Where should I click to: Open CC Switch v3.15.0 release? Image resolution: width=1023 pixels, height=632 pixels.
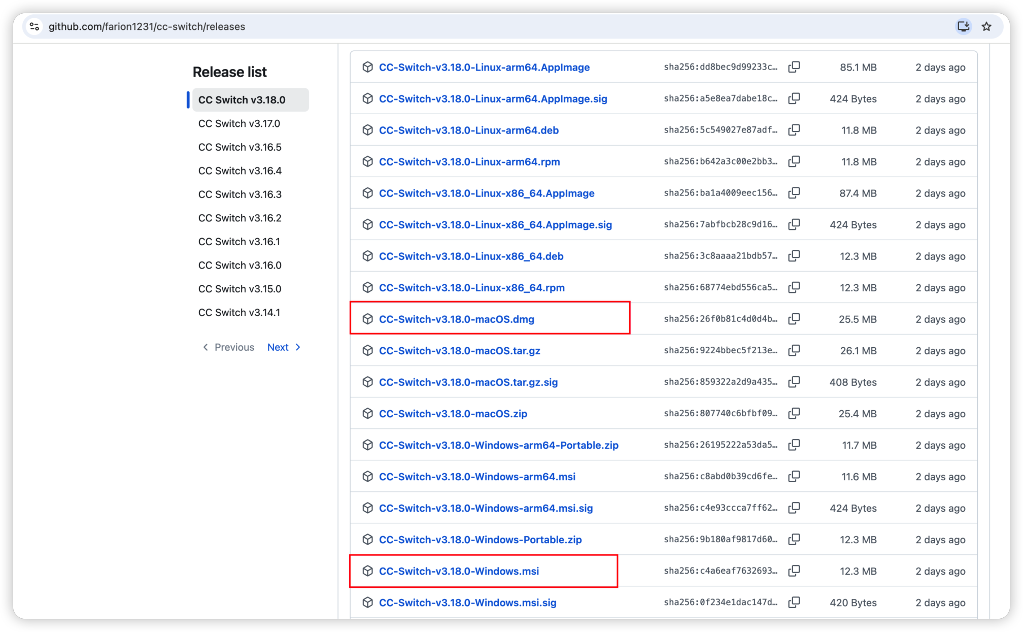240,289
